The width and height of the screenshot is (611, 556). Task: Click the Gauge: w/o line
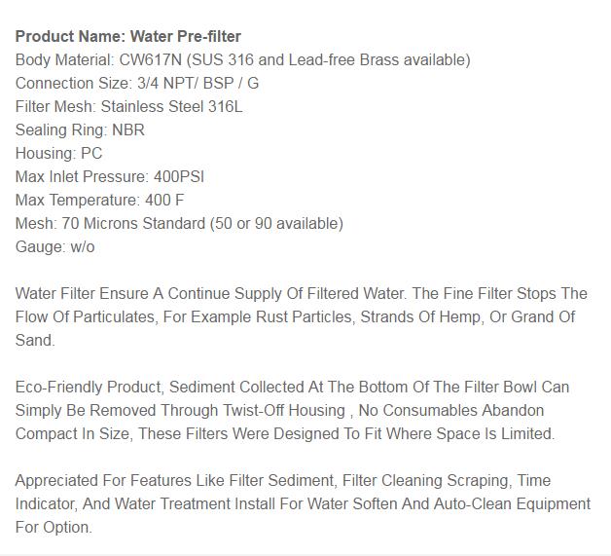(54, 246)
